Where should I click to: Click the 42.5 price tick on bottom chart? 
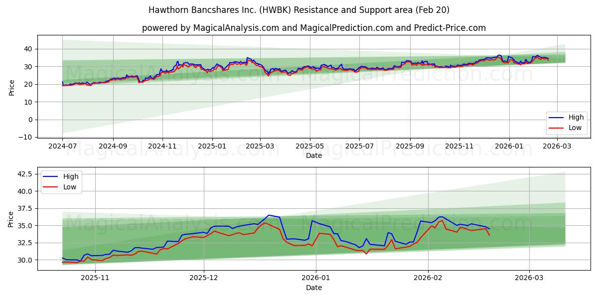(25, 174)
